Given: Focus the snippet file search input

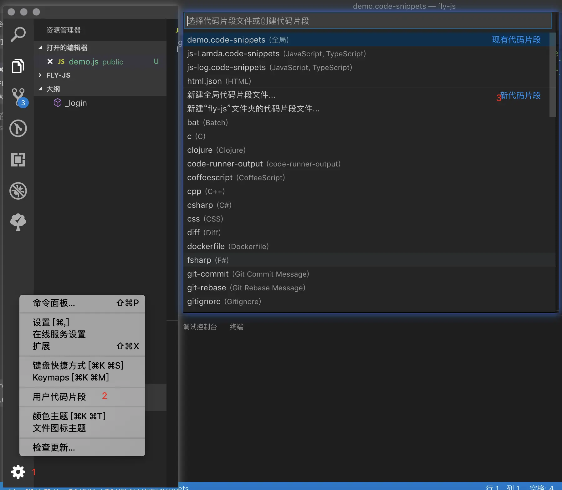Looking at the screenshot, I should tap(368, 21).
